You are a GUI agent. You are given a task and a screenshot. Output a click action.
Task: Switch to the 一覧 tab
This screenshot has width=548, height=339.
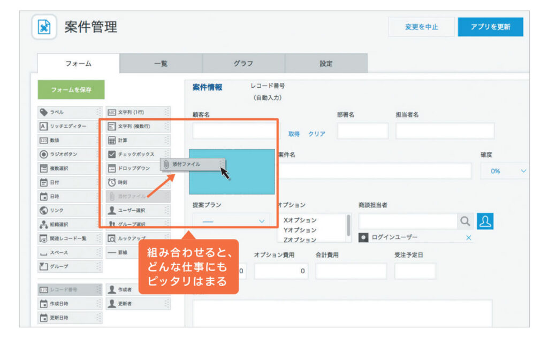pyautogui.click(x=160, y=63)
